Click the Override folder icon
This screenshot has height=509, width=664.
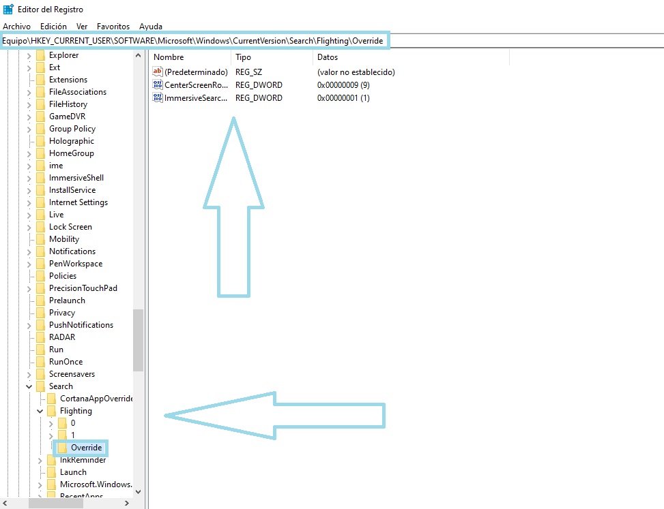click(62, 447)
